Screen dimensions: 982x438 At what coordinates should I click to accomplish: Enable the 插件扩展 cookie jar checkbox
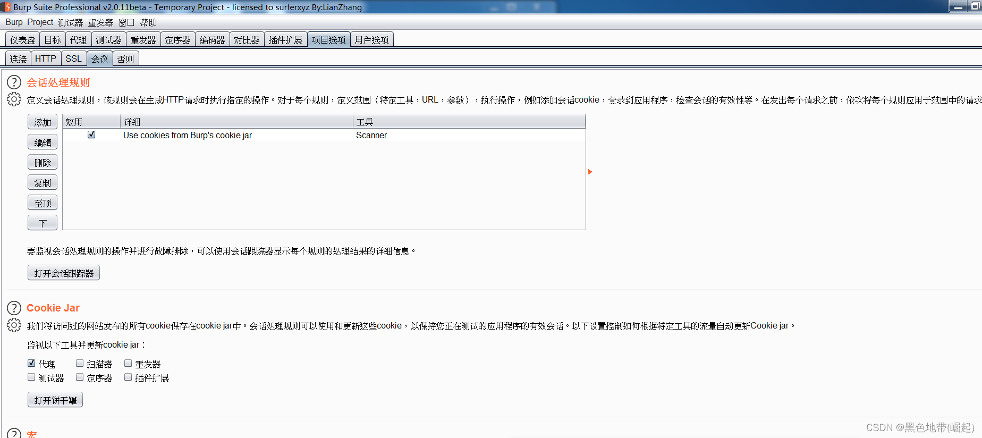(x=128, y=377)
